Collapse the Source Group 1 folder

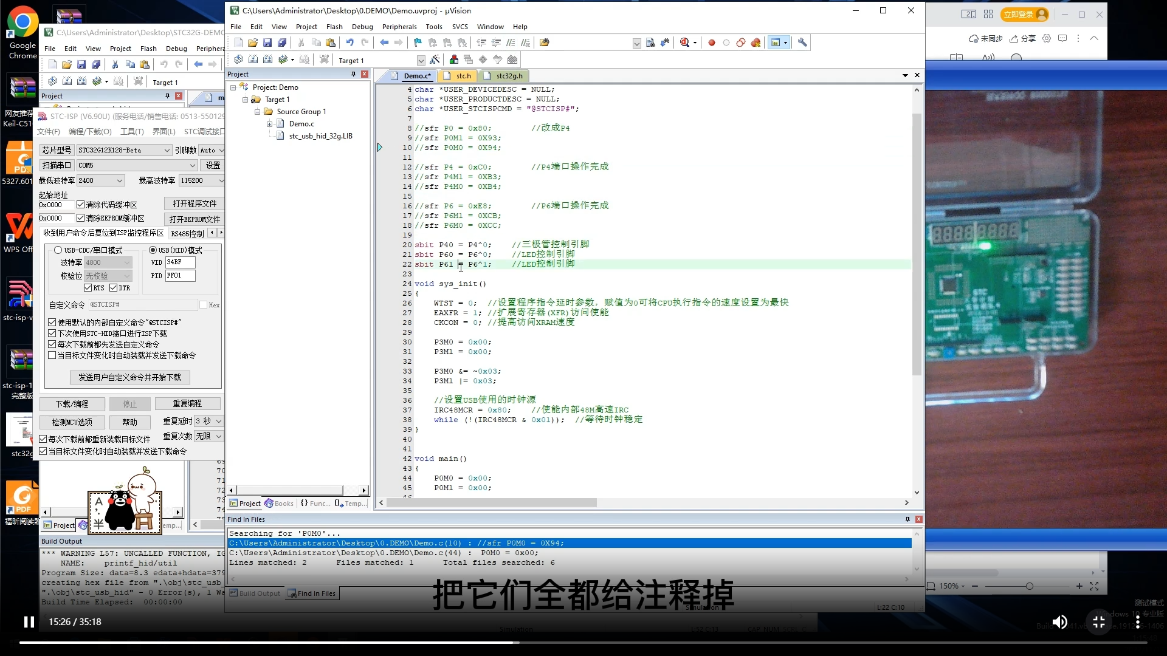click(257, 112)
